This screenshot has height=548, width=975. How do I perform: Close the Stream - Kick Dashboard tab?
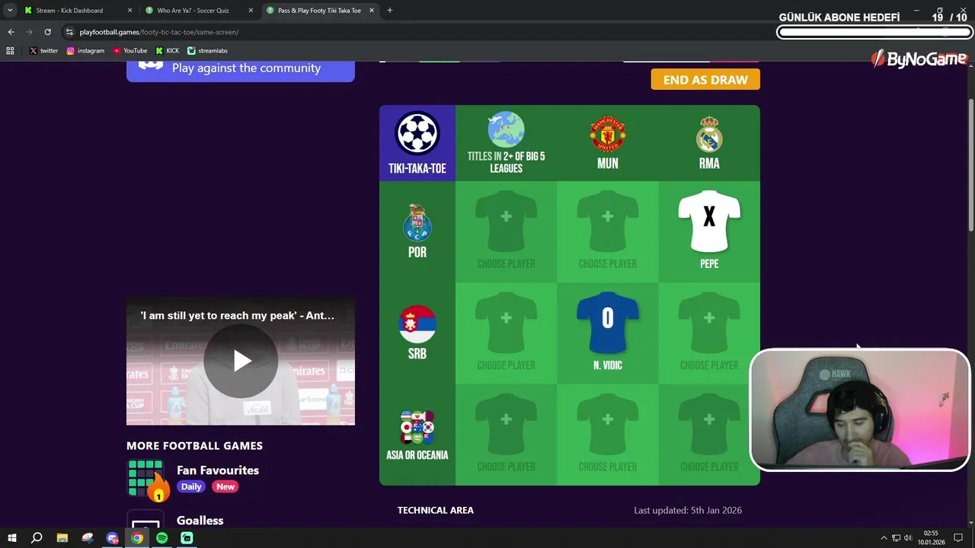tap(129, 11)
